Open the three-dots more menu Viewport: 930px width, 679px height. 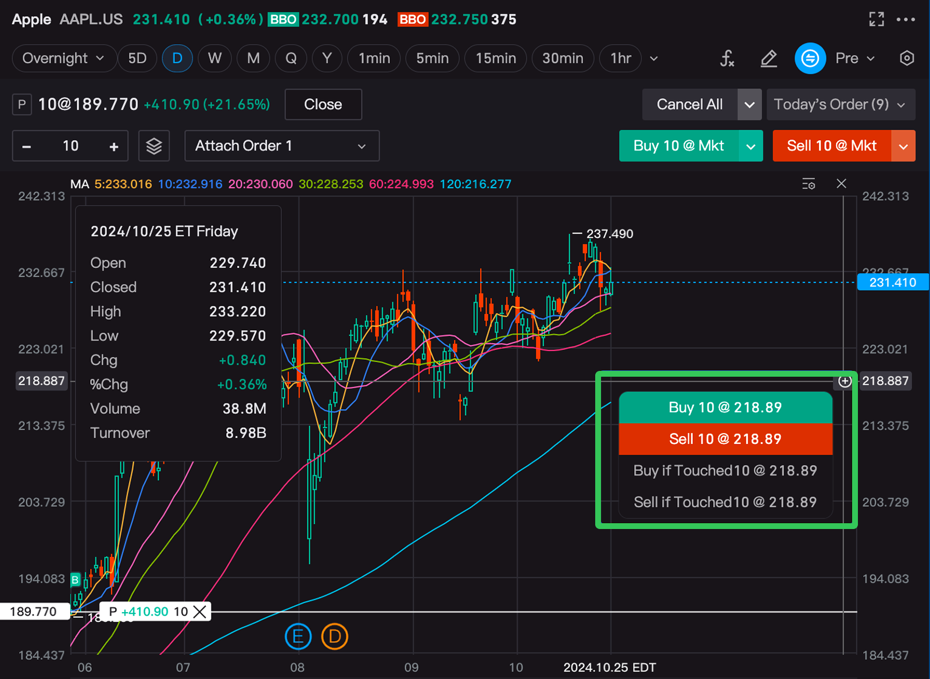[x=906, y=19]
